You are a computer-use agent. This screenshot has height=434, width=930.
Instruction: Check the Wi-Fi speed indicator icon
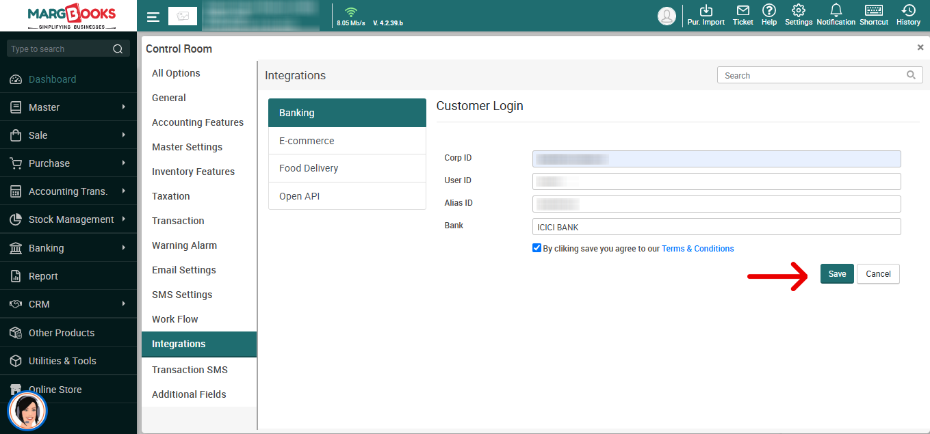(x=351, y=12)
